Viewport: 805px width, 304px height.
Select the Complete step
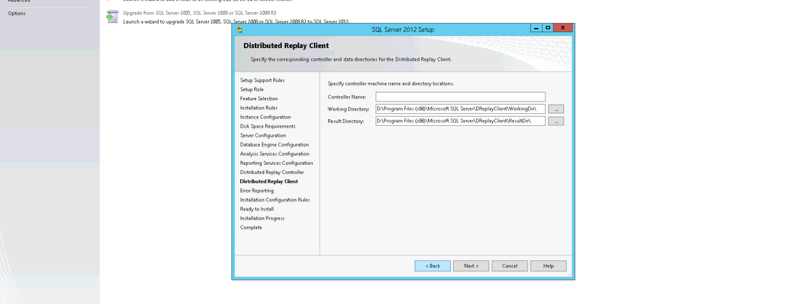coord(251,227)
